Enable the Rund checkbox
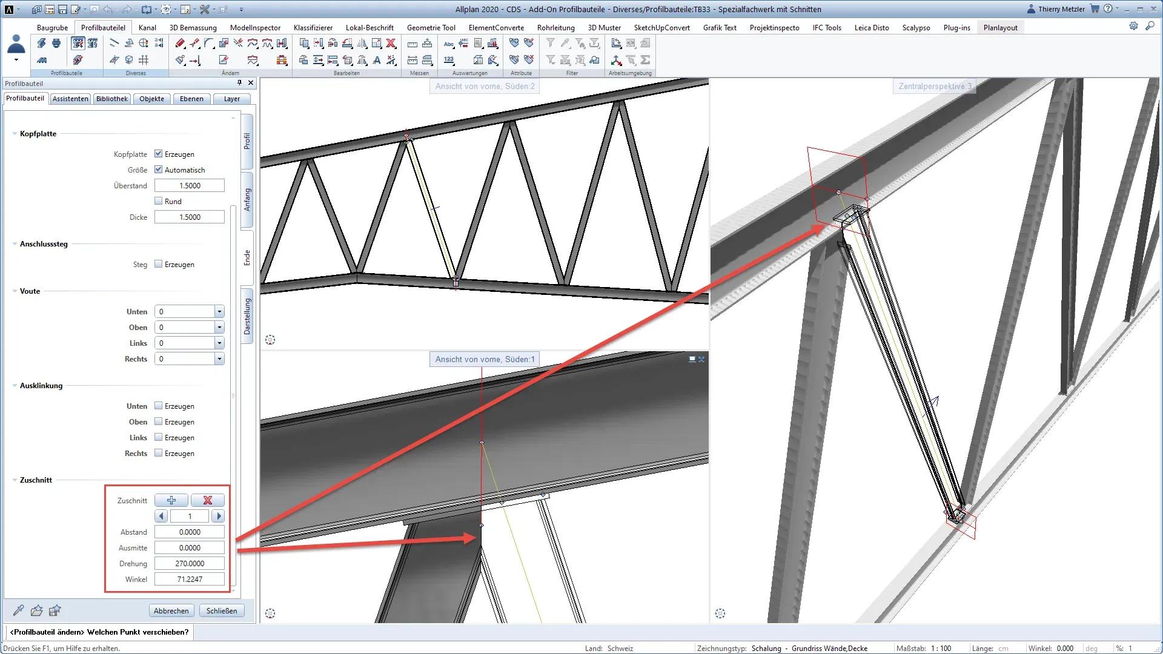The image size is (1163, 654). click(159, 201)
